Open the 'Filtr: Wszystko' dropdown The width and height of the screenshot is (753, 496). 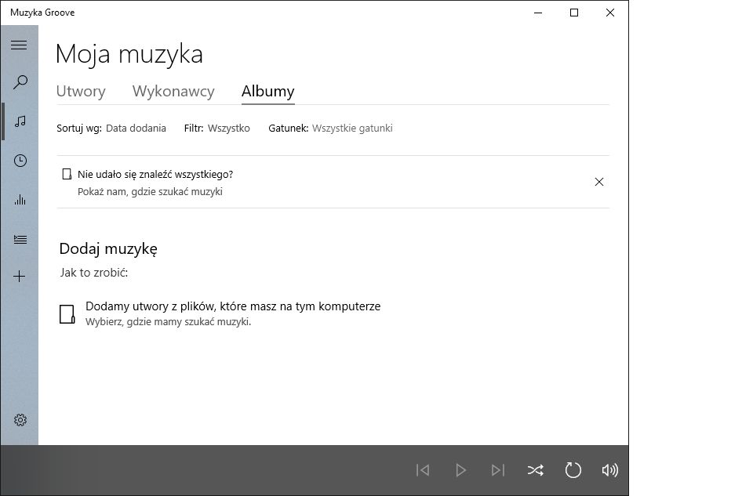point(231,128)
